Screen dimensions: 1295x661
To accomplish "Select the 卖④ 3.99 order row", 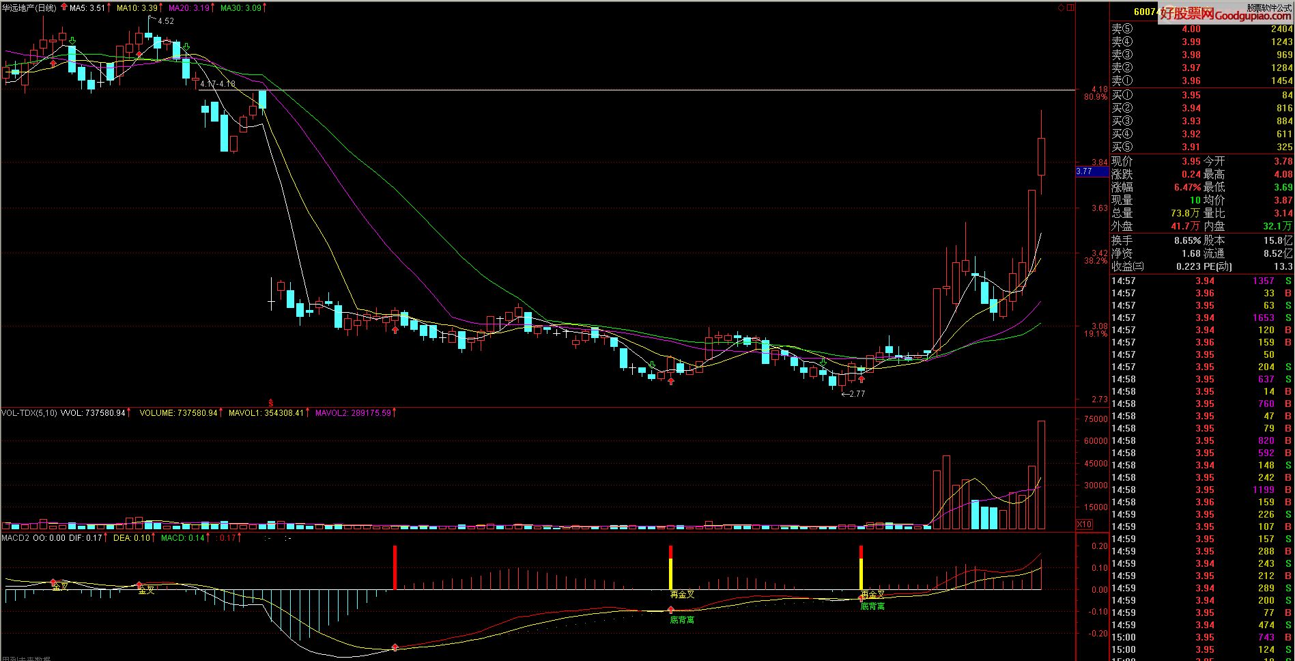I will click(x=1201, y=42).
